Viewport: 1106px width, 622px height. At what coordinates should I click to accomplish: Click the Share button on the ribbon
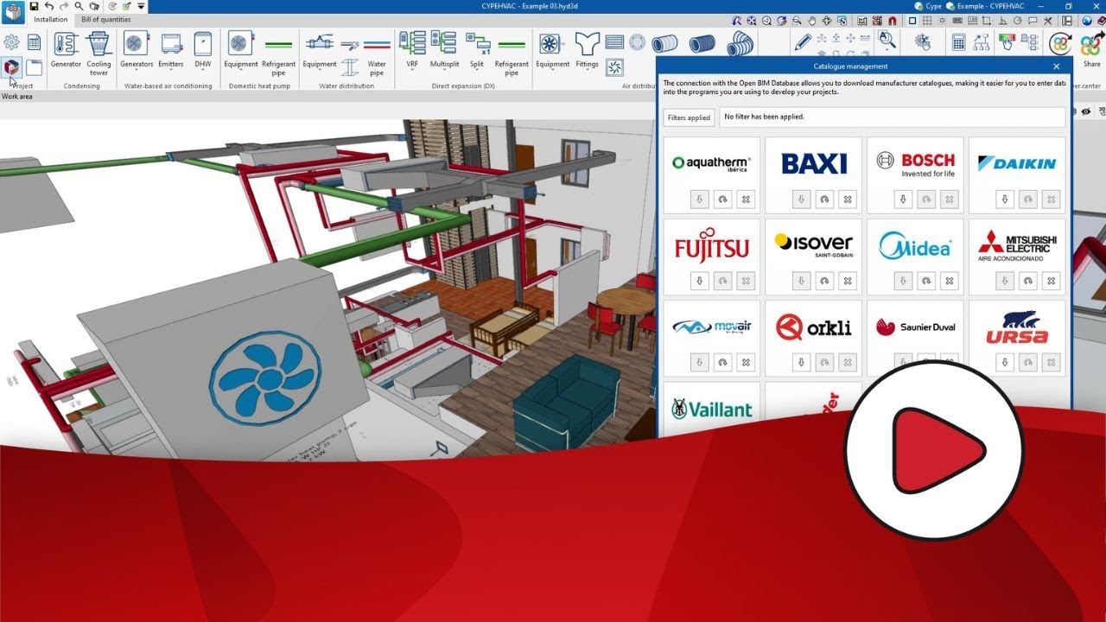[x=1090, y=52]
